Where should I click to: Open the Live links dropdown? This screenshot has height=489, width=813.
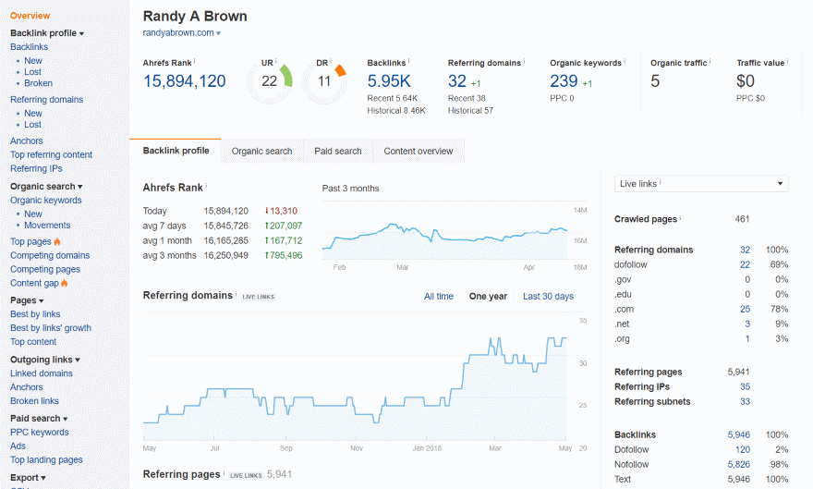pos(701,184)
